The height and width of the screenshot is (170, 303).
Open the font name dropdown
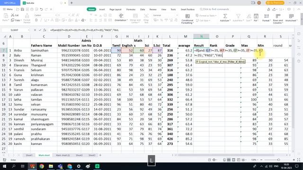56,15
